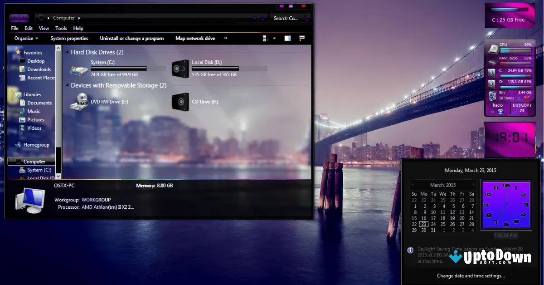Viewport: 544px width, 285px height.
Task: Open the View menu
Action: (44, 28)
